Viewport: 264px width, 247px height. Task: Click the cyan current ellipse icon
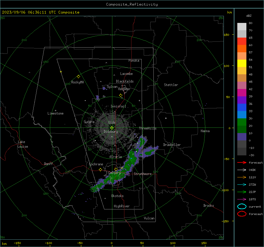pyautogui.click(x=242, y=206)
